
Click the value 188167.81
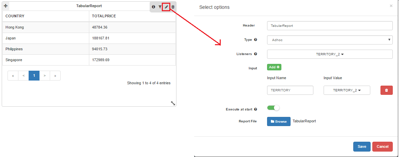[101, 38]
